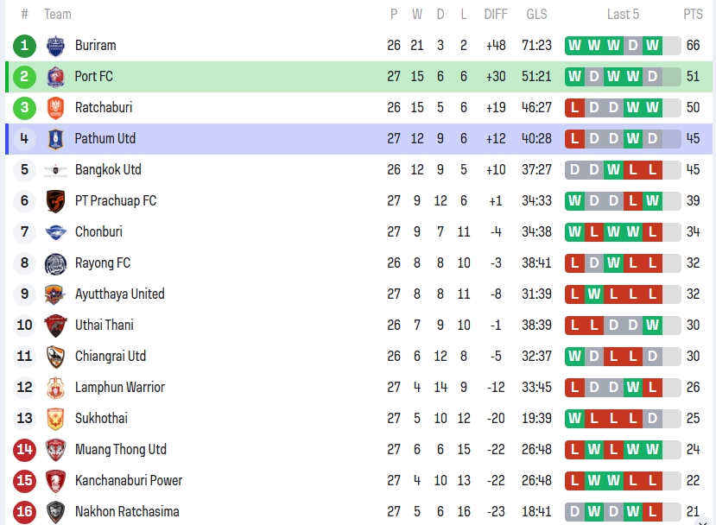Click Sukhothai's first W form badge
716x525 pixels.
pos(574,419)
